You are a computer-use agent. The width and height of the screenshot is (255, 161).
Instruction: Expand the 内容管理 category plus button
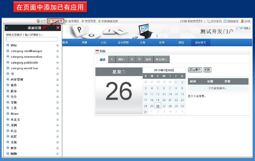point(57,79)
